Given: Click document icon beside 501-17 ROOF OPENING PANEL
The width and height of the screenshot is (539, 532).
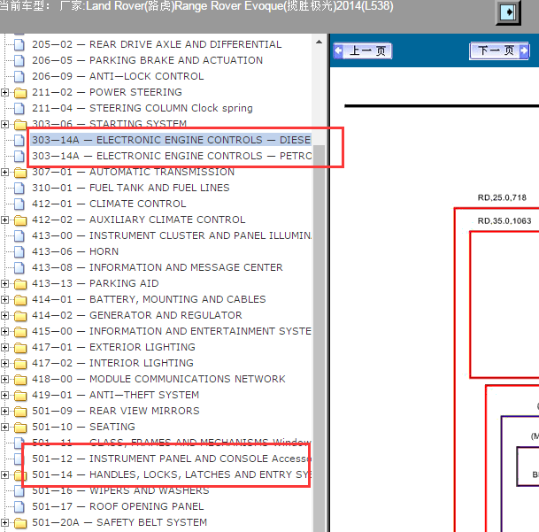Looking at the screenshot, I should (19, 506).
